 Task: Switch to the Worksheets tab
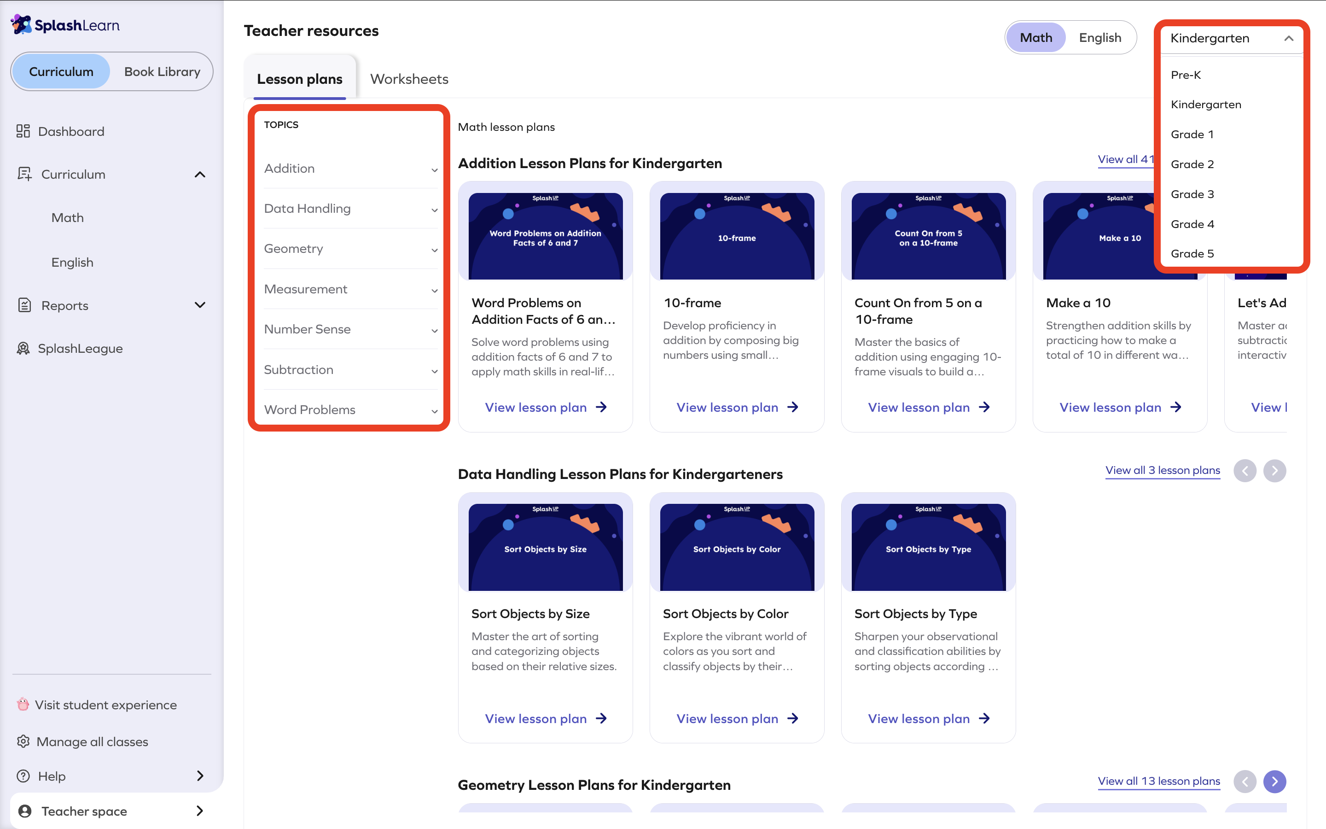click(409, 78)
